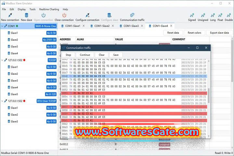Close the COM1-Slave2 tab
The height and width of the screenshot is (156, 234).
coord(113,26)
